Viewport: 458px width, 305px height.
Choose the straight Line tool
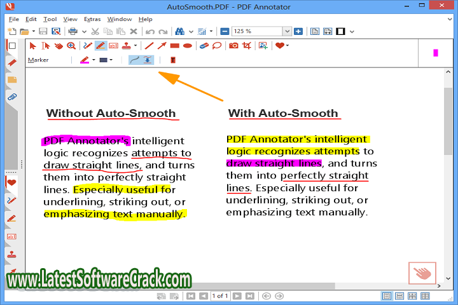pos(149,46)
